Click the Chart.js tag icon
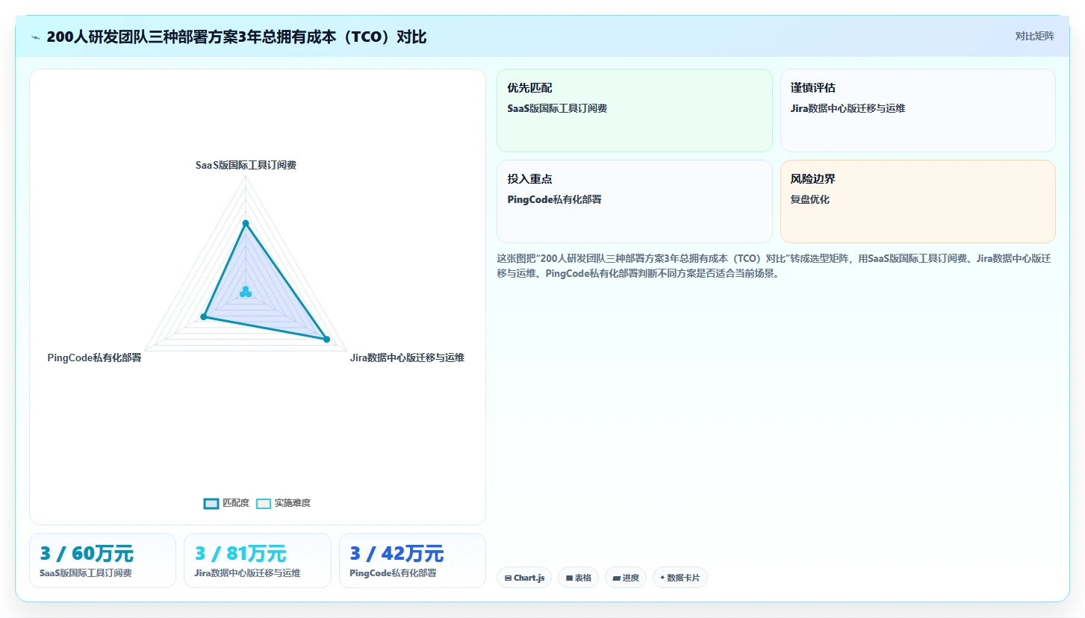1085x618 pixels. tap(509, 578)
